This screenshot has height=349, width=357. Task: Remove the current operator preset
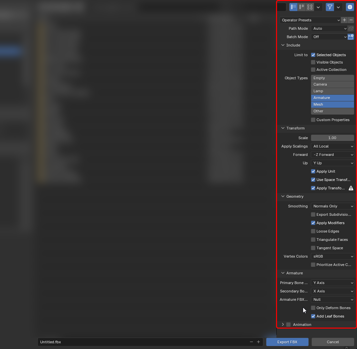coord(351,20)
